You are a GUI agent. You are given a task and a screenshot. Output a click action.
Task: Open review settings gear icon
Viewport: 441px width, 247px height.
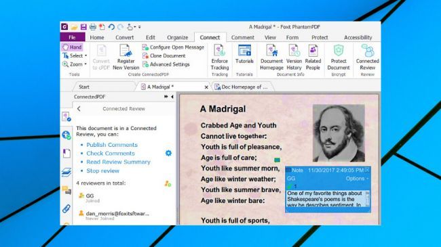pos(168,153)
